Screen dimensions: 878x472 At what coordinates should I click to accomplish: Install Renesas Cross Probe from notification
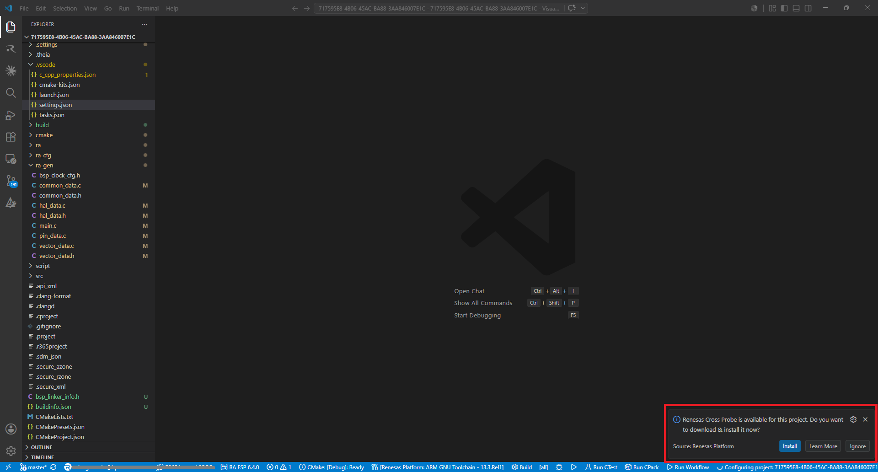click(x=790, y=446)
